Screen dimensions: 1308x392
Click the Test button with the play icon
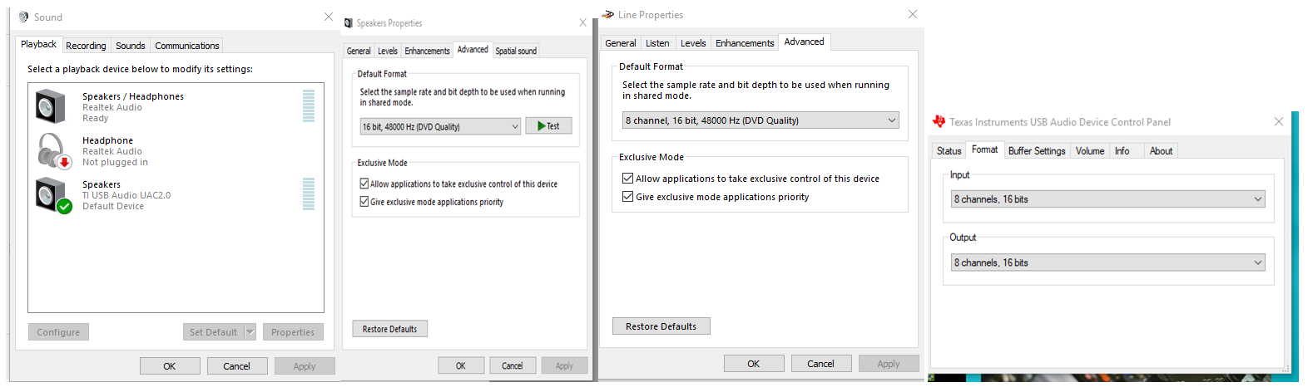click(x=548, y=126)
